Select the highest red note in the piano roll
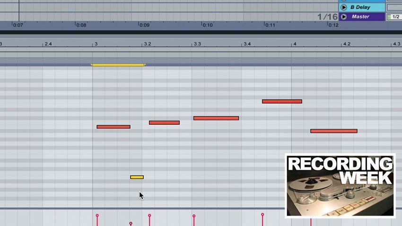 (x=282, y=101)
